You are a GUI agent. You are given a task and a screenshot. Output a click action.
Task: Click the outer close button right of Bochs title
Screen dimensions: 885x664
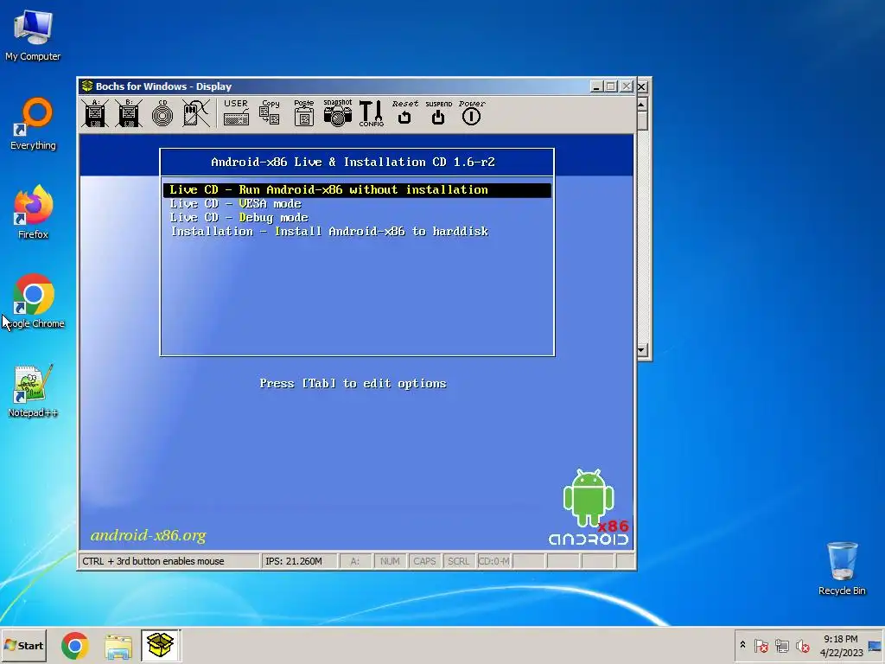642,86
